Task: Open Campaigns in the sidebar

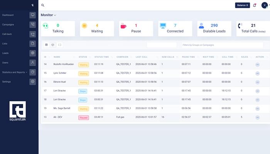Action: 8,25
